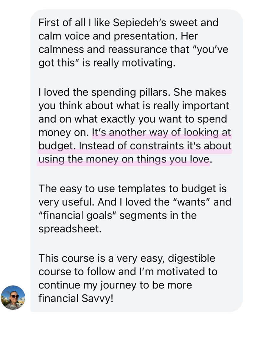Screen dimensions: 254x361
Task: Click the word "spreadsheet."
Action: [x=70, y=229]
